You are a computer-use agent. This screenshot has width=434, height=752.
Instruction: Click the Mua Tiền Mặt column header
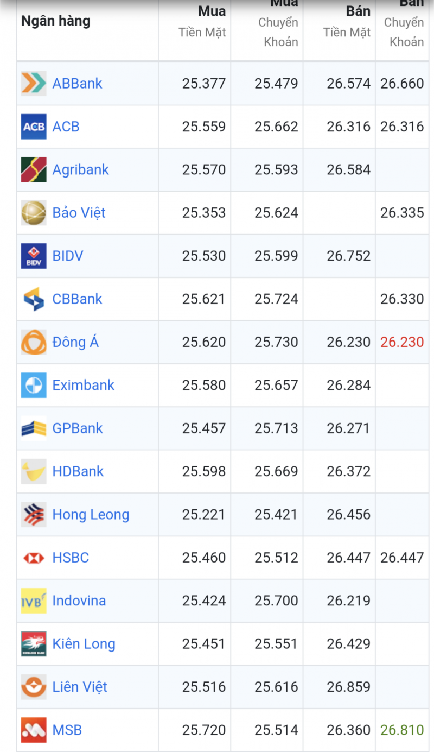[203, 22]
